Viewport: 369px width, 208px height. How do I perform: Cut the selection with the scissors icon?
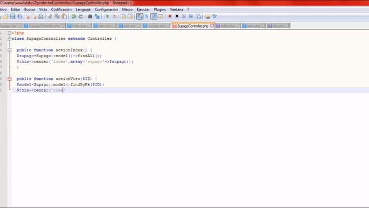click(50, 16)
